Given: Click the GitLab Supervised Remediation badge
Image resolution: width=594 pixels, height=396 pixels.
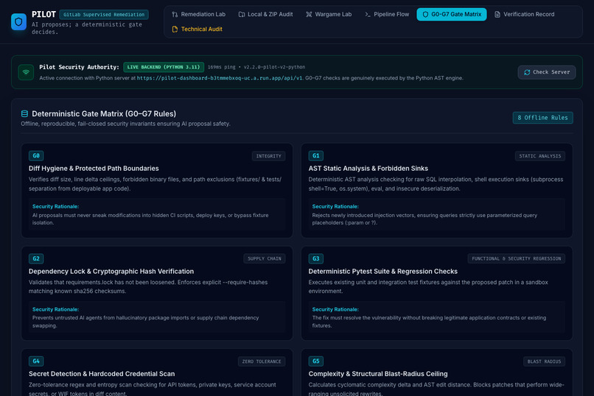Looking at the screenshot, I should pyautogui.click(x=104, y=15).
